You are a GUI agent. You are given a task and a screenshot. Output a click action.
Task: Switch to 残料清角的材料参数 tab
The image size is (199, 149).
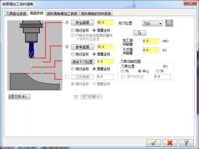[96, 13]
